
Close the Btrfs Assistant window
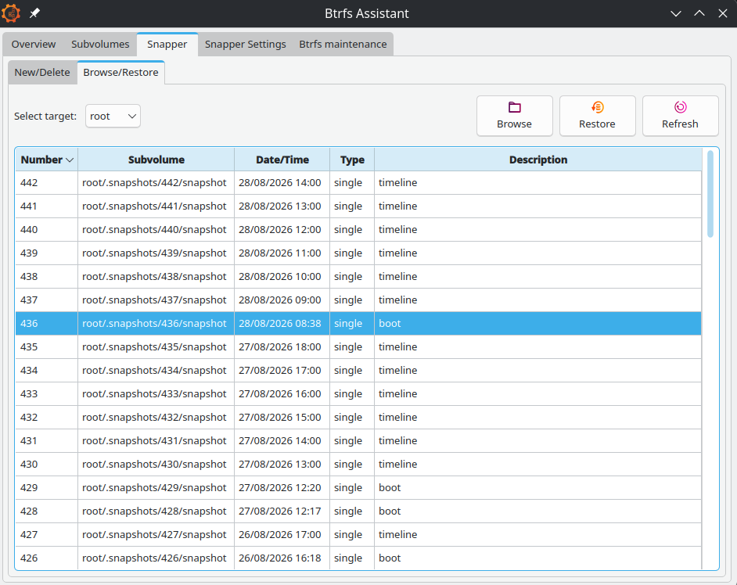click(x=723, y=13)
